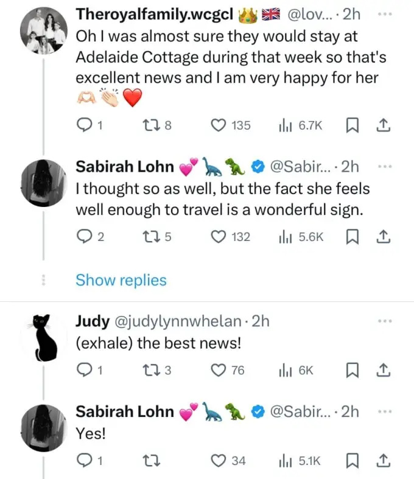View analytics for tweet with 5.1K views
414x479 pixels.
point(300,461)
